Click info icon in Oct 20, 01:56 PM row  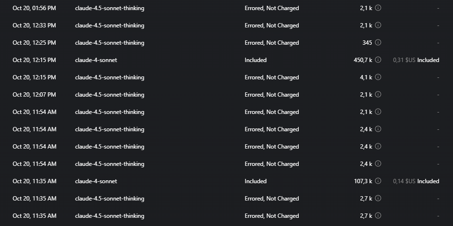point(378,8)
